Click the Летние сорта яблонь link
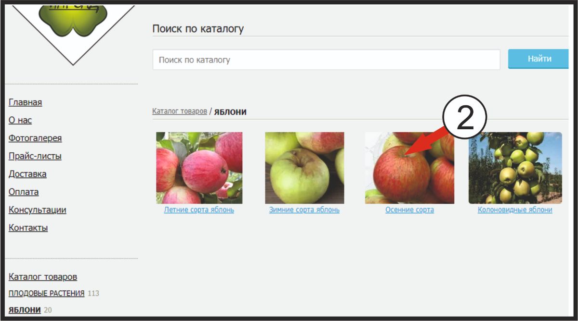 (199, 210)
